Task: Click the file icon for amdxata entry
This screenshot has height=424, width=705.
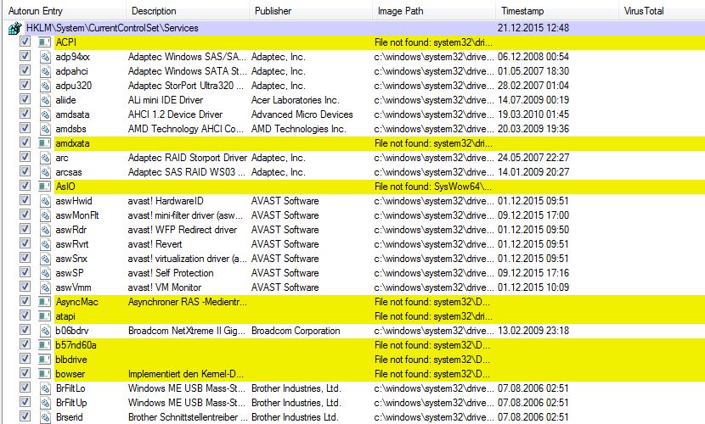Action: click(44, 143)
